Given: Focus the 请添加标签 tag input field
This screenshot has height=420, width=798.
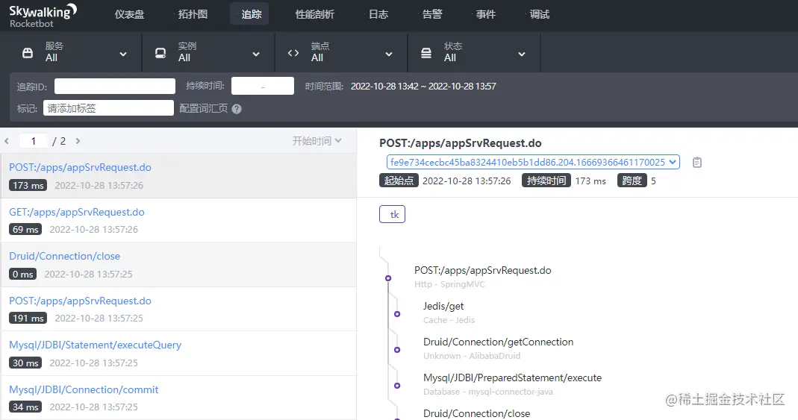Looking at the screenshot, I should click(x=108, y=107).
